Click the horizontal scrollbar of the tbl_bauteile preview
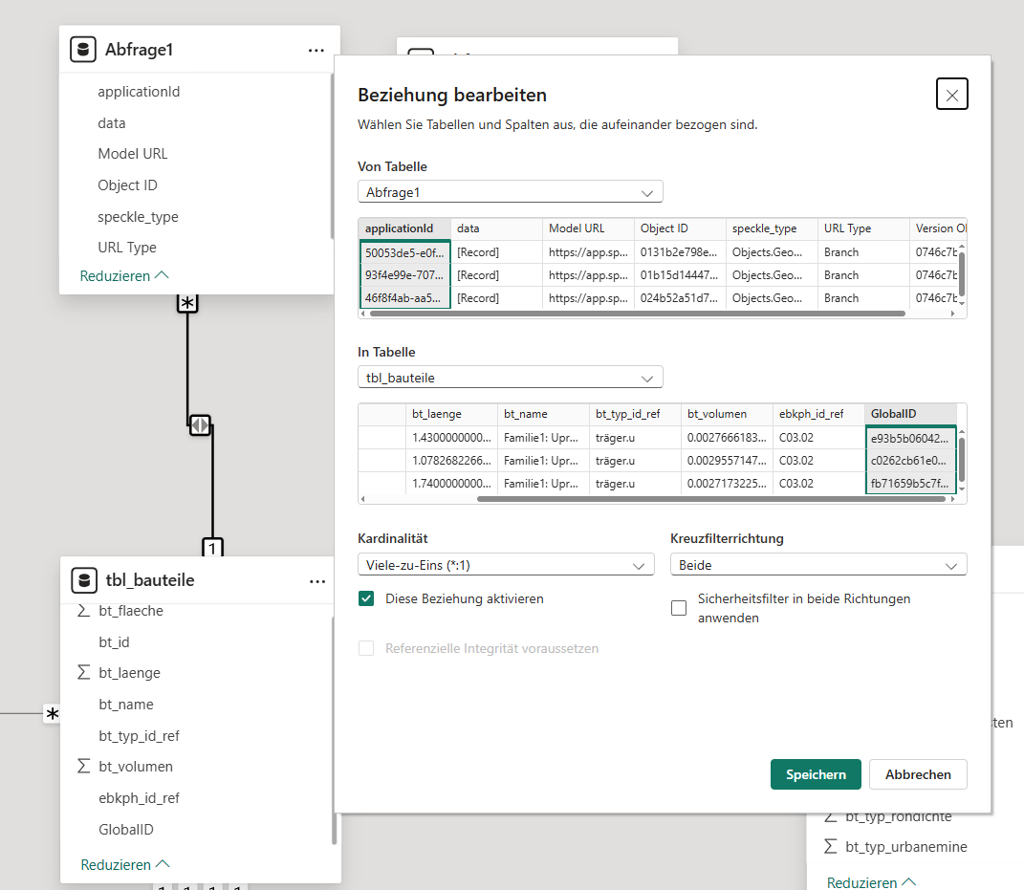 [x=711, y=499]
